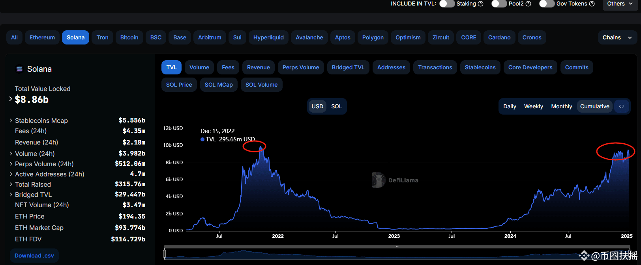The image size is (641, 265).
Task: Select the Core Developers tab
Action: tap(530, 67)
